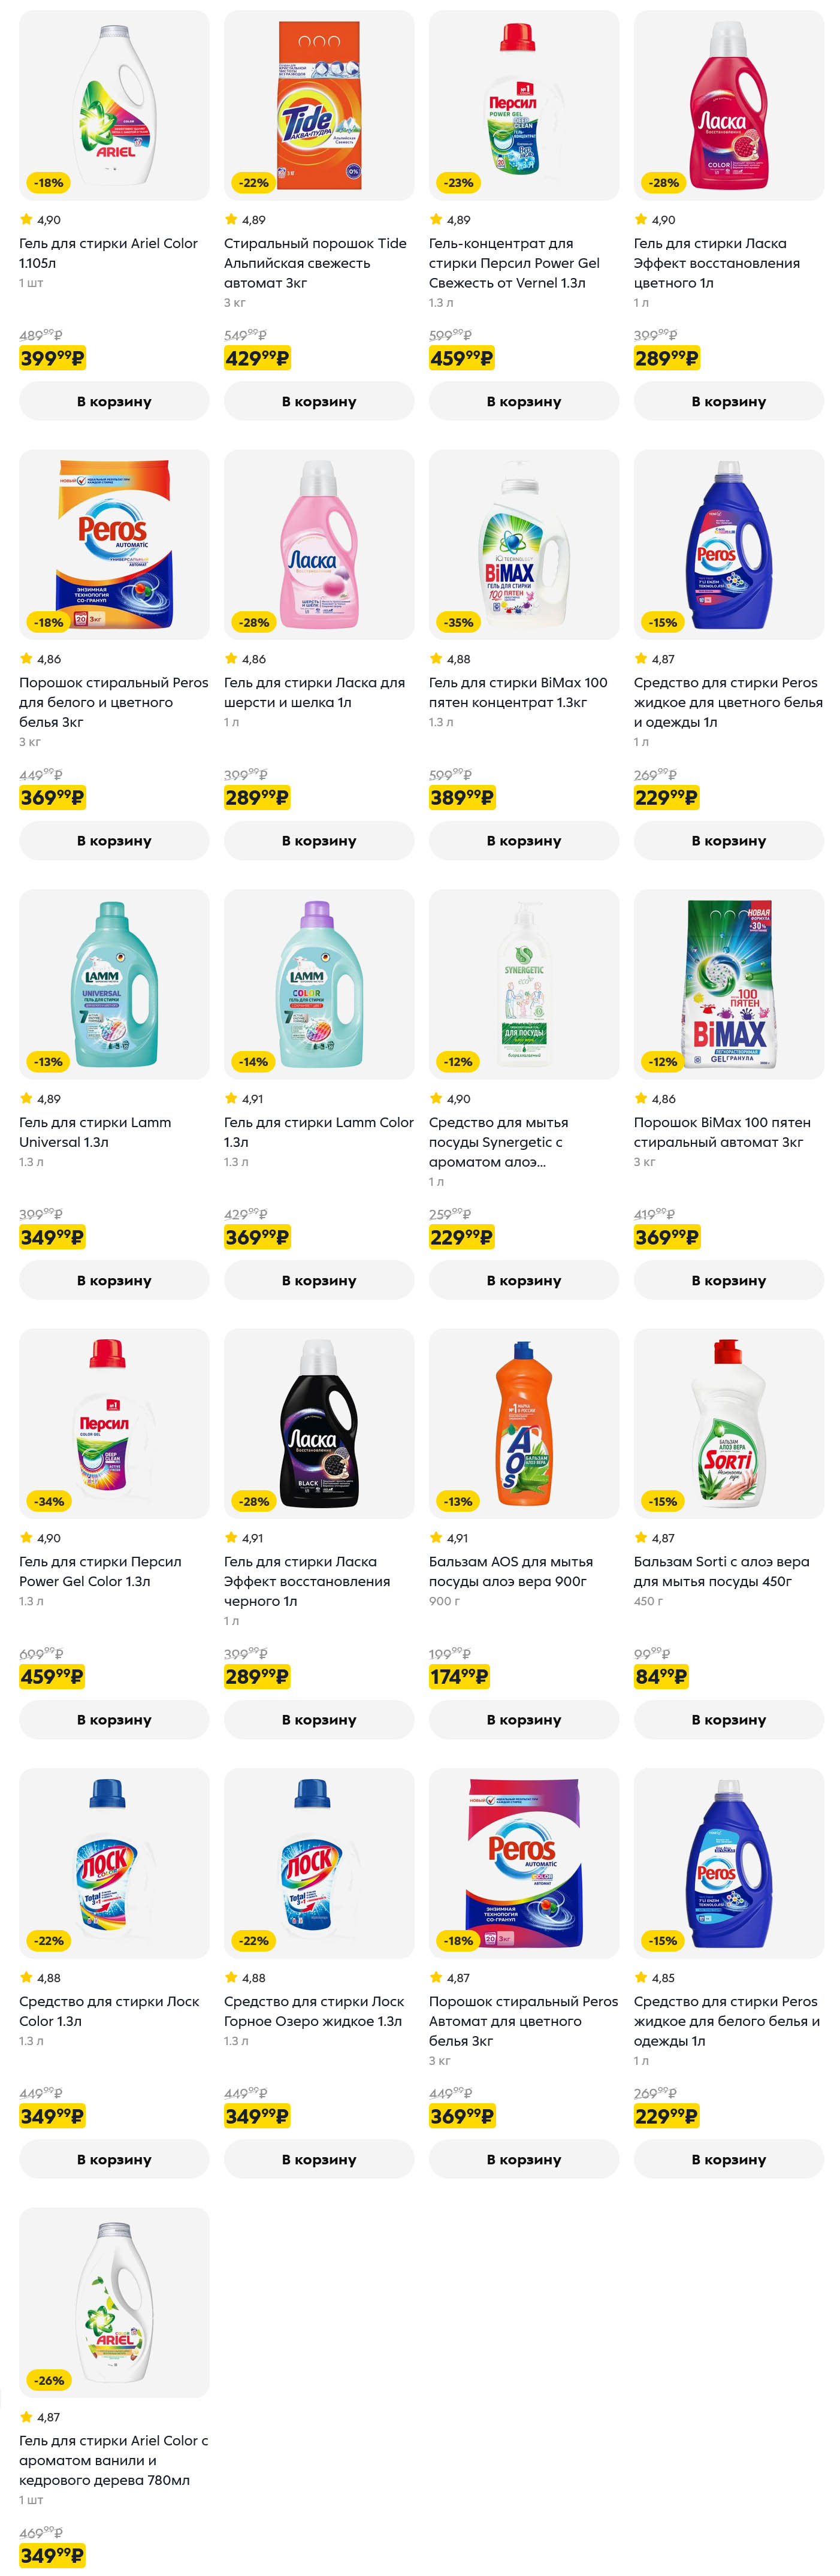
Task: Add Sorti aloe vera balsam to cart
Action: (x=728, y=1719)
